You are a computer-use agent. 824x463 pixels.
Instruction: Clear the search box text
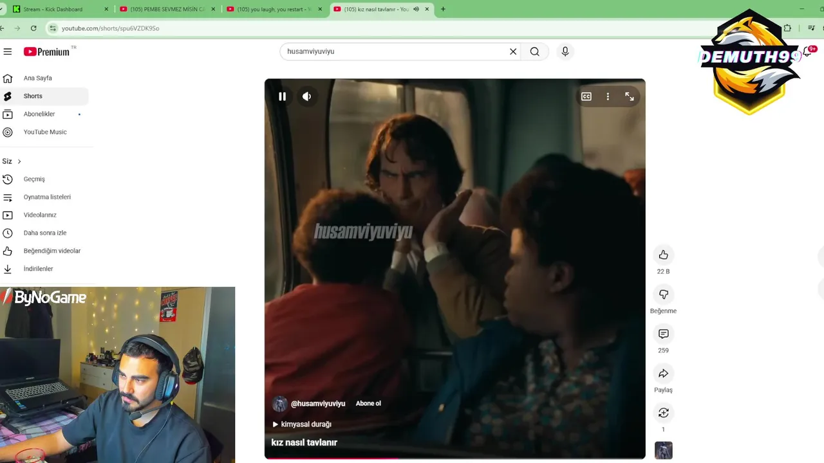coord(513,51)
